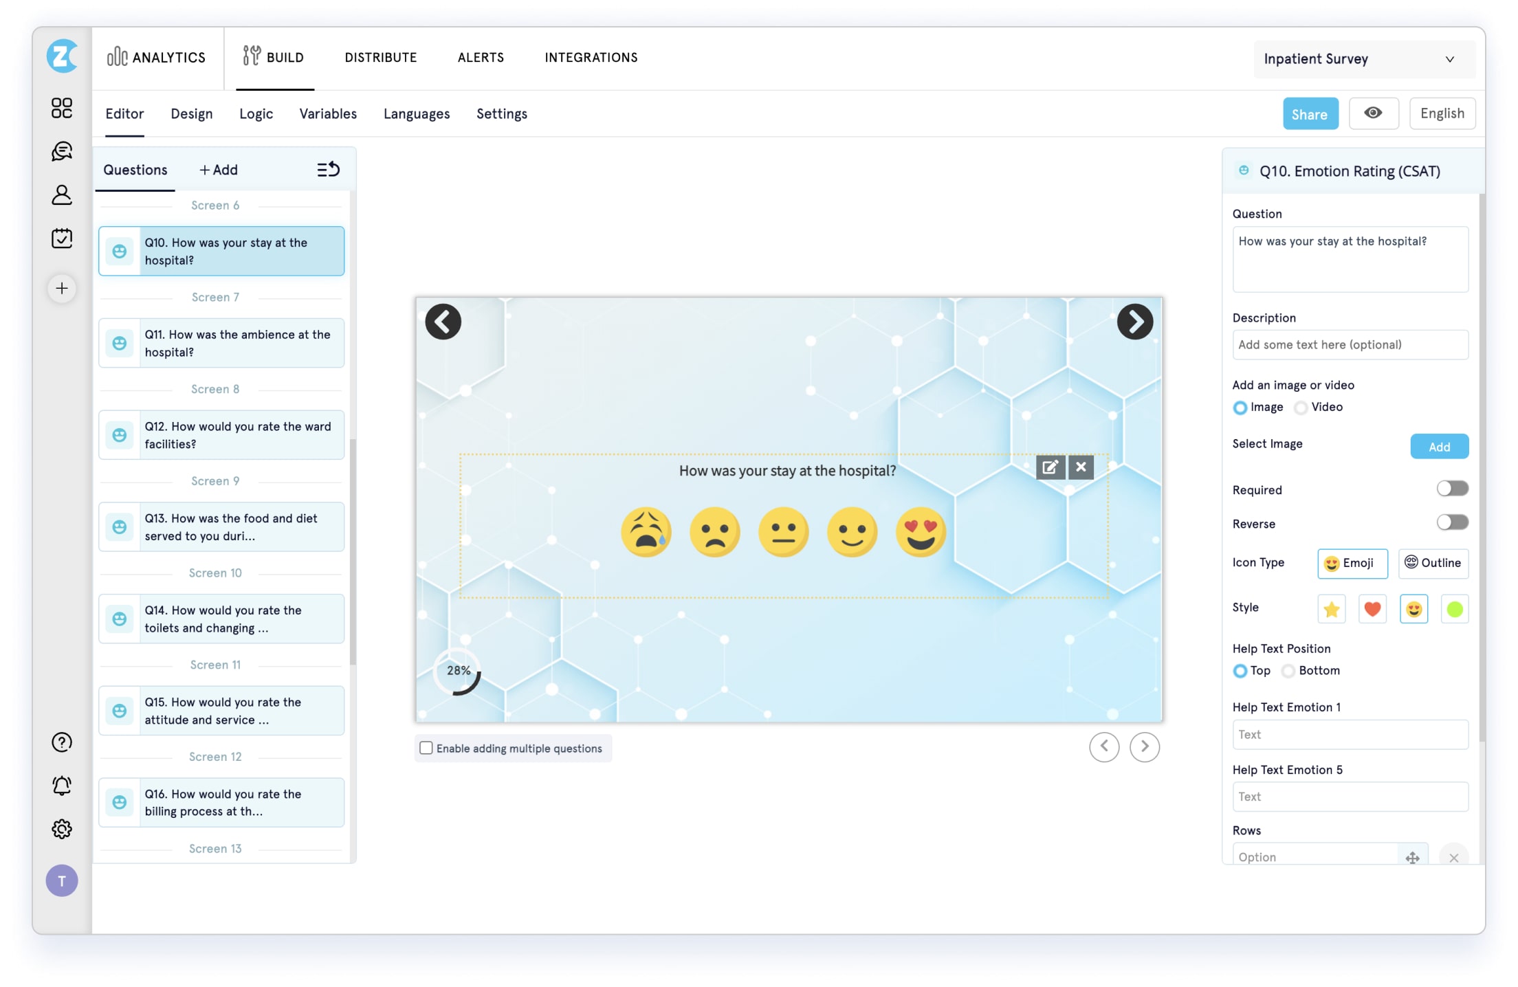Image resolution: width=1518 pixels, height=987 pixels.
Task: Click the add new page plus icon
Action: (61, 288)
